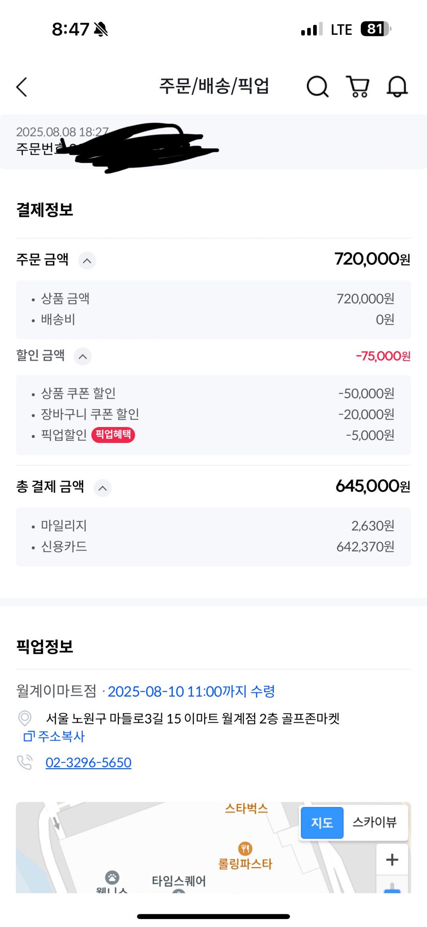Call store number 02-3296-5650
The image size is (427, 927).
89,763
